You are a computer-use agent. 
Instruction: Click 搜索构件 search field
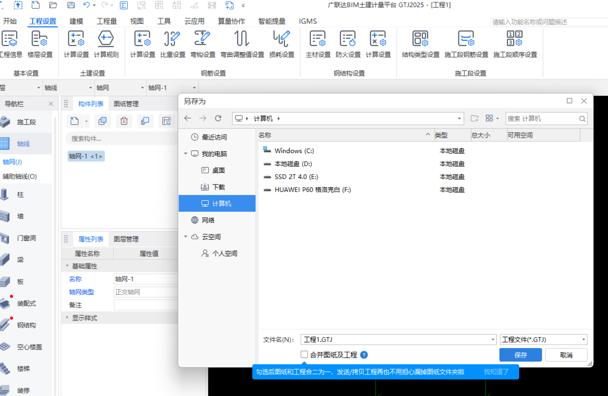pos(121,138)
